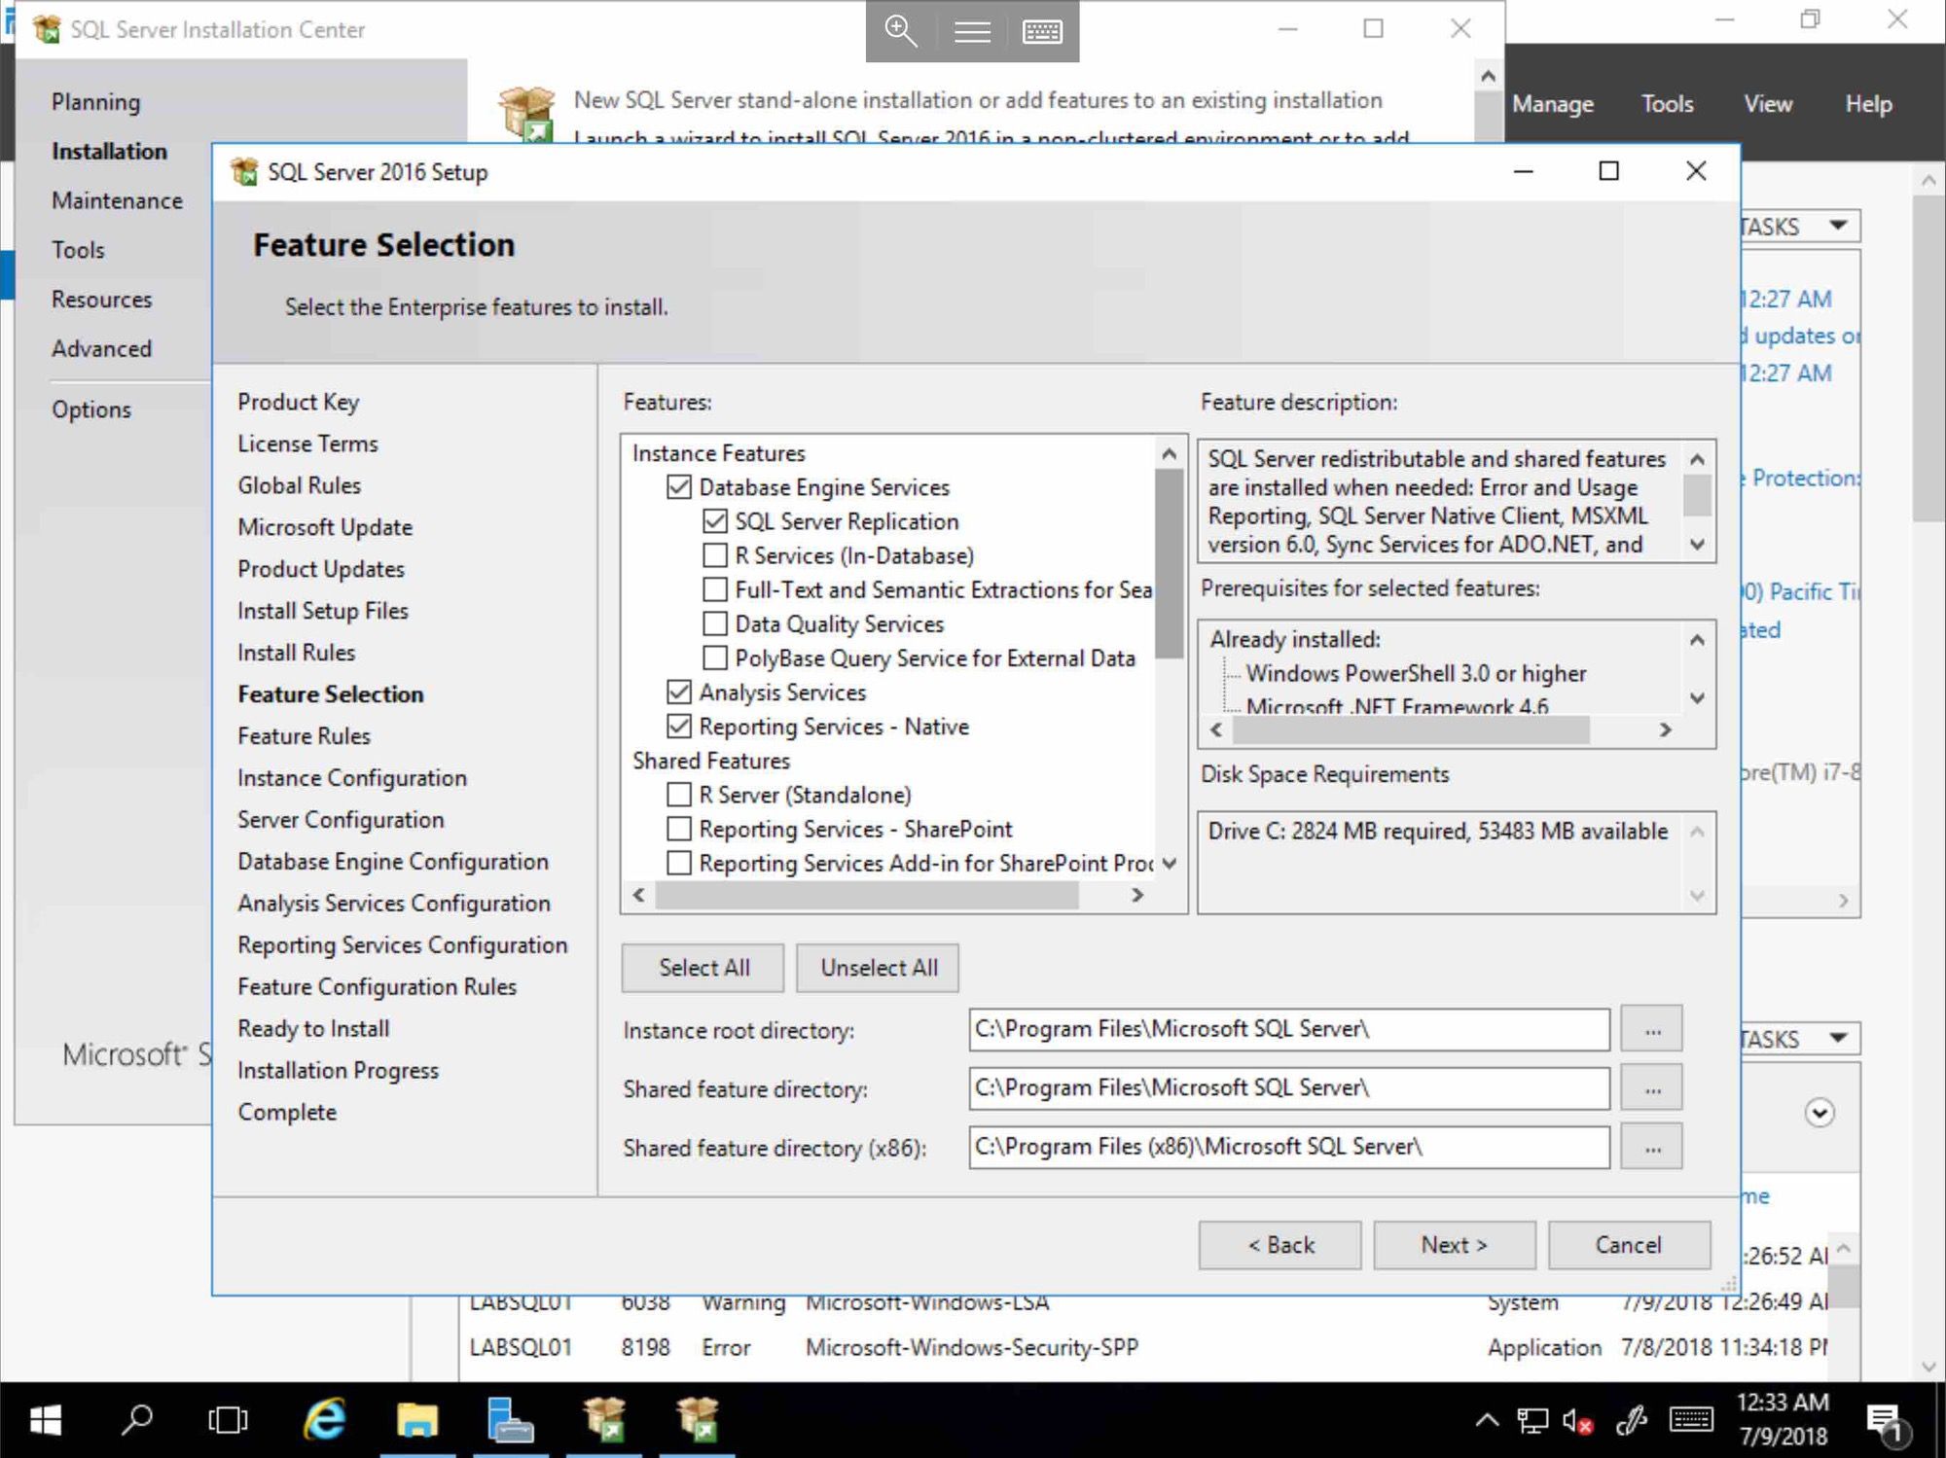Launch Internet Explorer from taskbar

324,1420
